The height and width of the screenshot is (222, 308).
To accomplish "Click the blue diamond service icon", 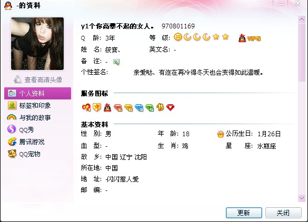I will 139,107.
